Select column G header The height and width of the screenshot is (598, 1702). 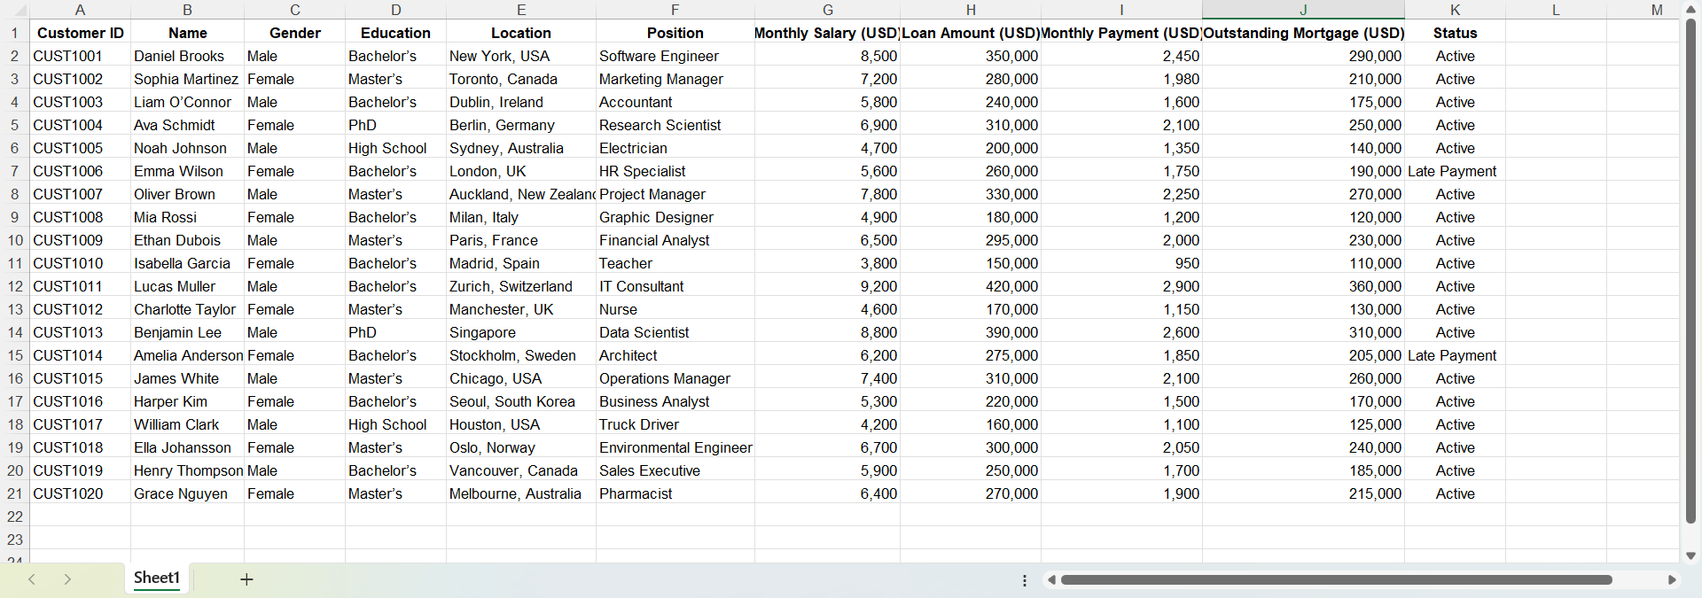[828, 10]
